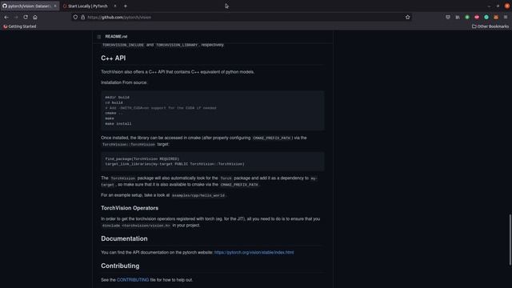
Task: Click the find_package(TorchVision REQUIRED) line
Action: 142,158
